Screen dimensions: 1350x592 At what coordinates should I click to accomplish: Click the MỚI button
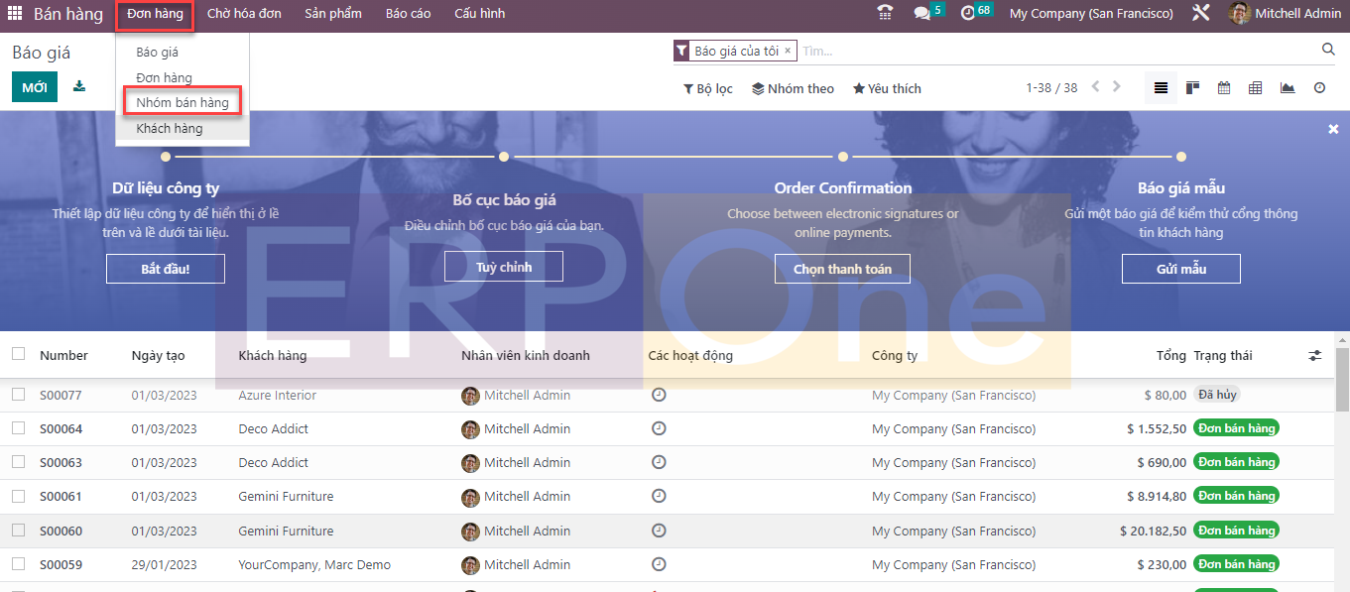click(x=35, y=87)
